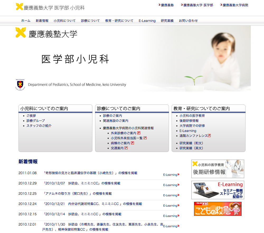Open E-Learning link on the 2010.12.29 row

click(x=170, y=185)
